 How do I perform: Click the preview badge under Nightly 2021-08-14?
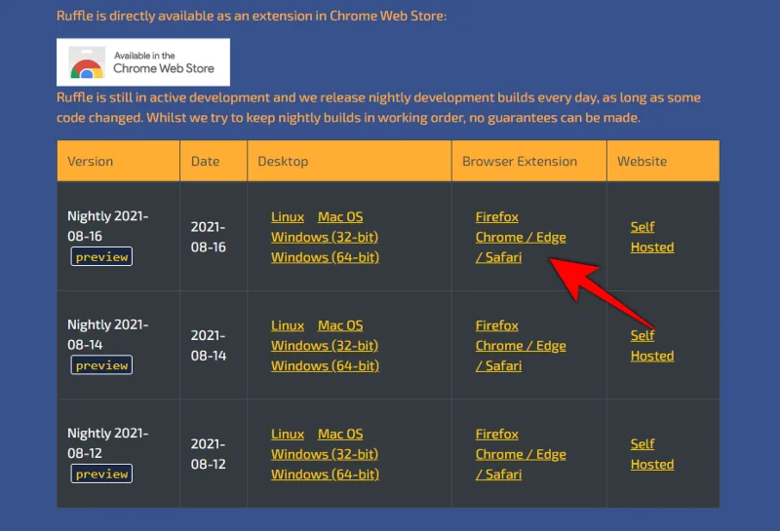[x=101, y=365]
